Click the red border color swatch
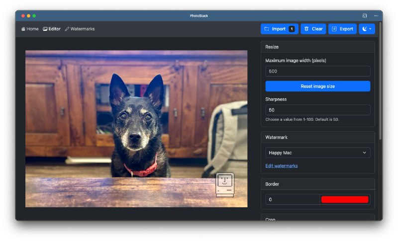The width and height of the screenshot is (398, 241). [345, 199]
